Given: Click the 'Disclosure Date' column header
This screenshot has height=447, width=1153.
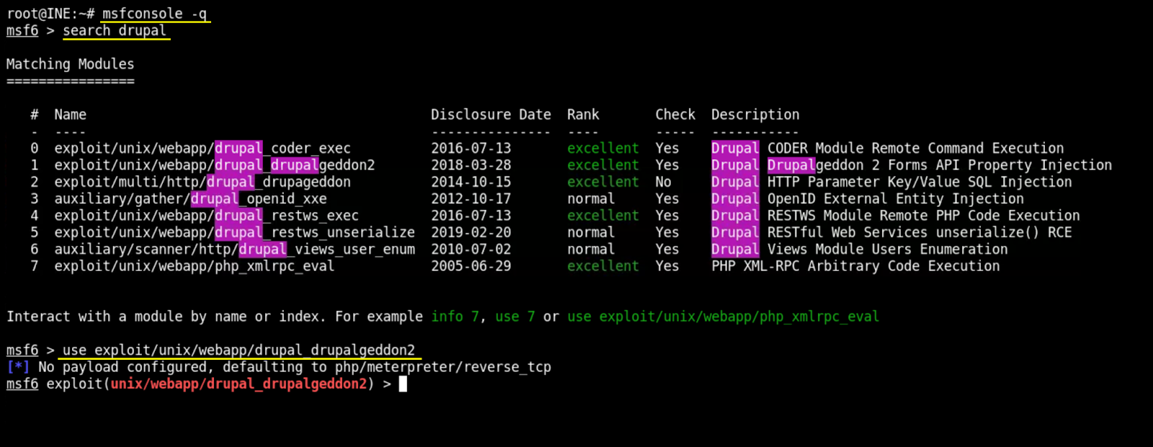Looking at the screenshot, I should [x=491, y=115].
